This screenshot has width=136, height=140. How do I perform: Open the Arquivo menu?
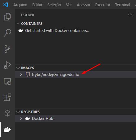pos(20,5)
